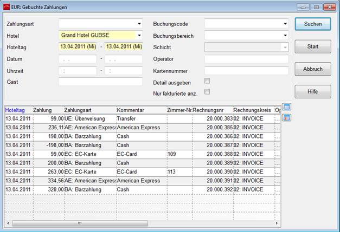
Task: Click into the Gast input field
Action: pos(100,82)
